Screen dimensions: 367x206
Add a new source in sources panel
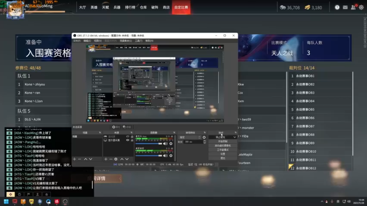(x=106, y=159)
